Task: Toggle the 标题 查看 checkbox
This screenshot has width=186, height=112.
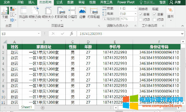Action: [x=154, y=15]
